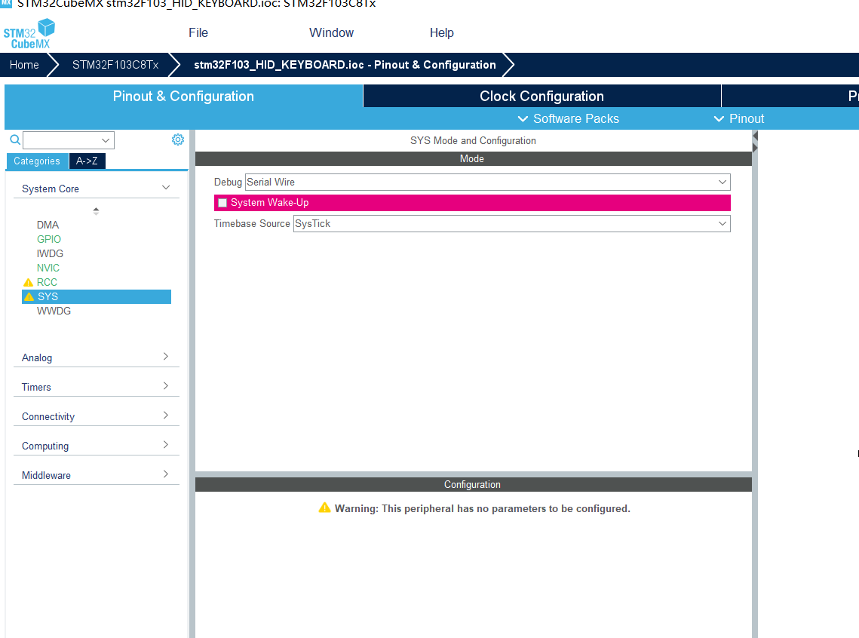Click the STM32CubeMX logo icon
Image resolution: width=859 pixels, height=638 pixels.
pos(29,34)
